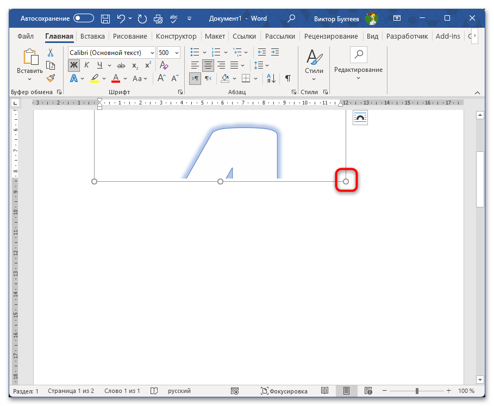Switch to the Вставка tab
This screenshot has width=494, height=406.
92,36
